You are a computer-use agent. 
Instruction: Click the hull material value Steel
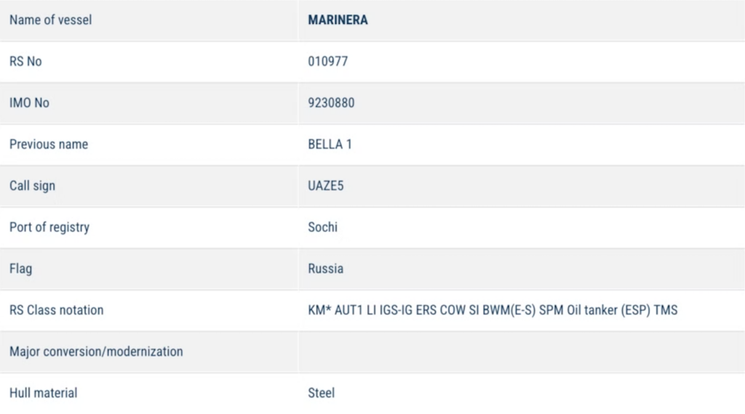[321, 393]
